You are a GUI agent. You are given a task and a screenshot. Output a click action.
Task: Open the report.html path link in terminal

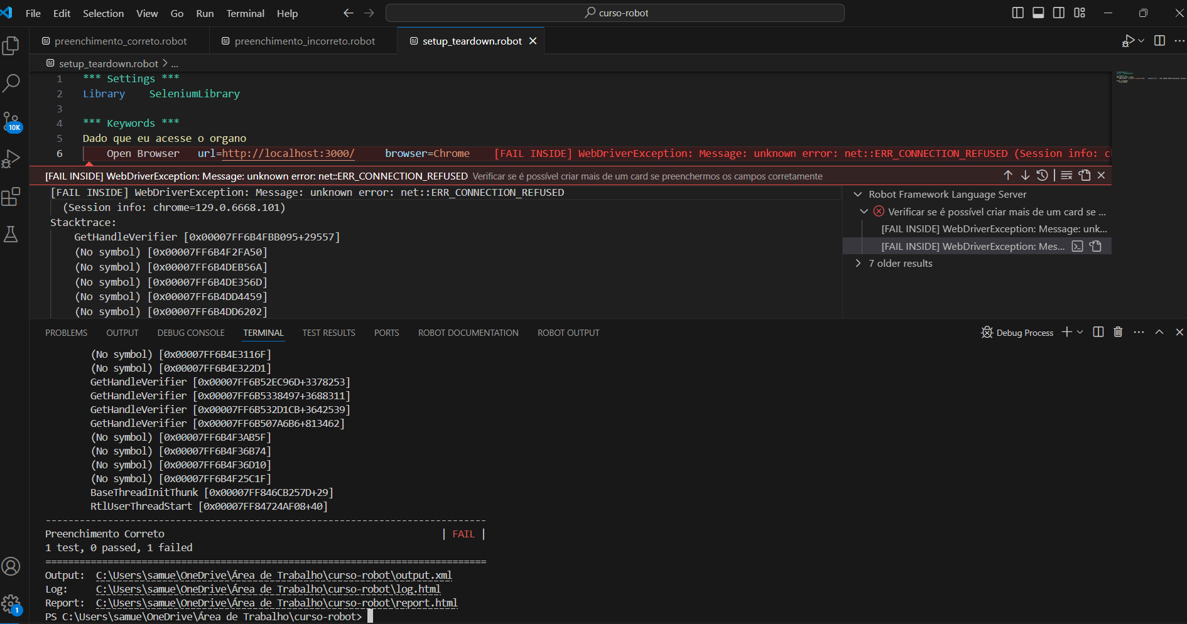(x=276, y=603)
